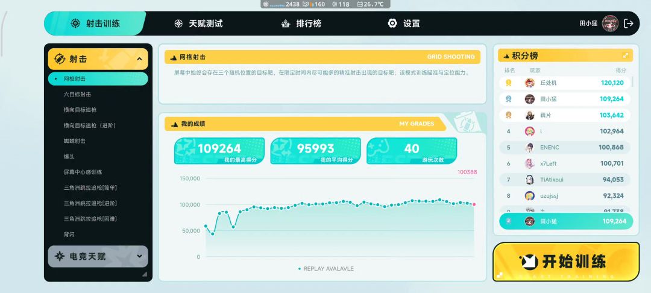This screenshot has height=293, width=651.
Task: Click the 田小猛 profile avatar in header
Action: pyautogui.click(x=610, y=24)
